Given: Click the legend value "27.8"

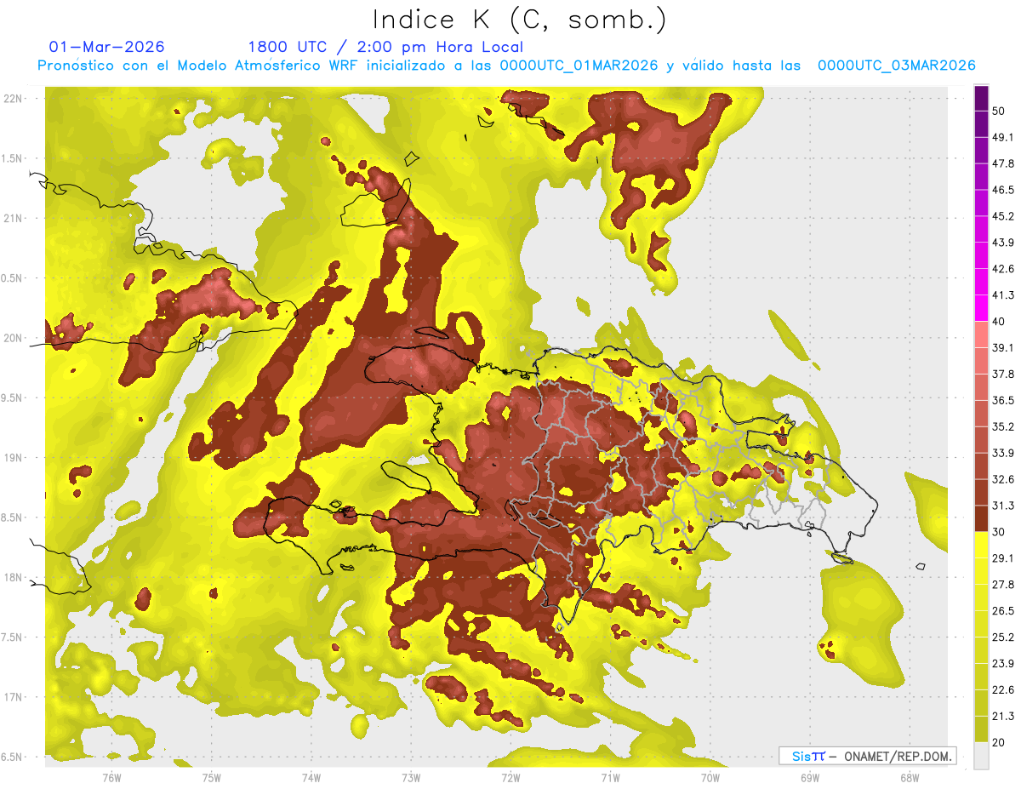Looking at the screenshot, I should coord(1003,585).
